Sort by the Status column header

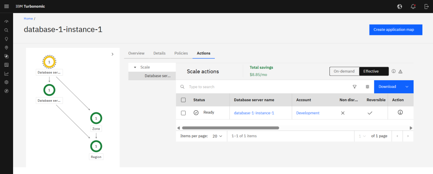click(x=199, y=100)
